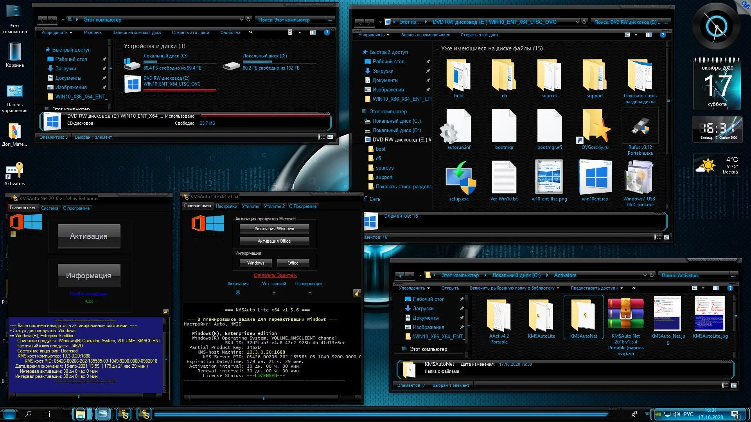Click the broom clear-log icon in KMSAuto Lite

coord(356,293)
